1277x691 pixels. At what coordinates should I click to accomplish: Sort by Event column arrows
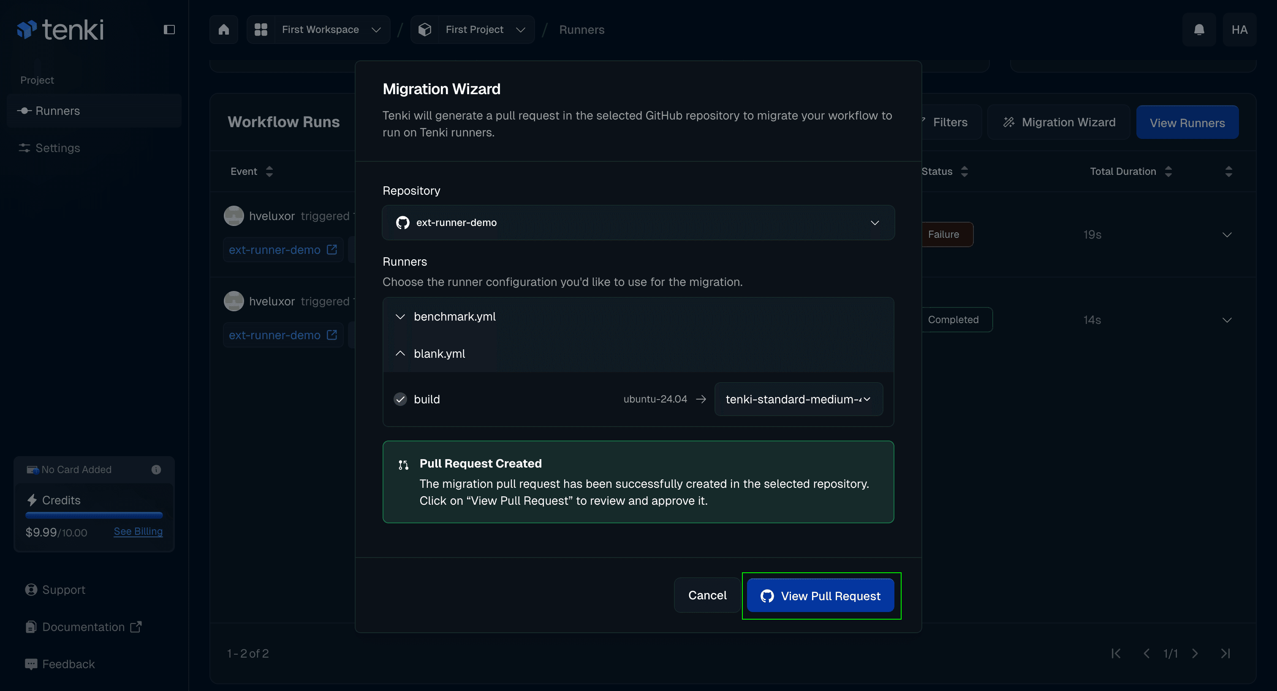[x=269, y=171]
